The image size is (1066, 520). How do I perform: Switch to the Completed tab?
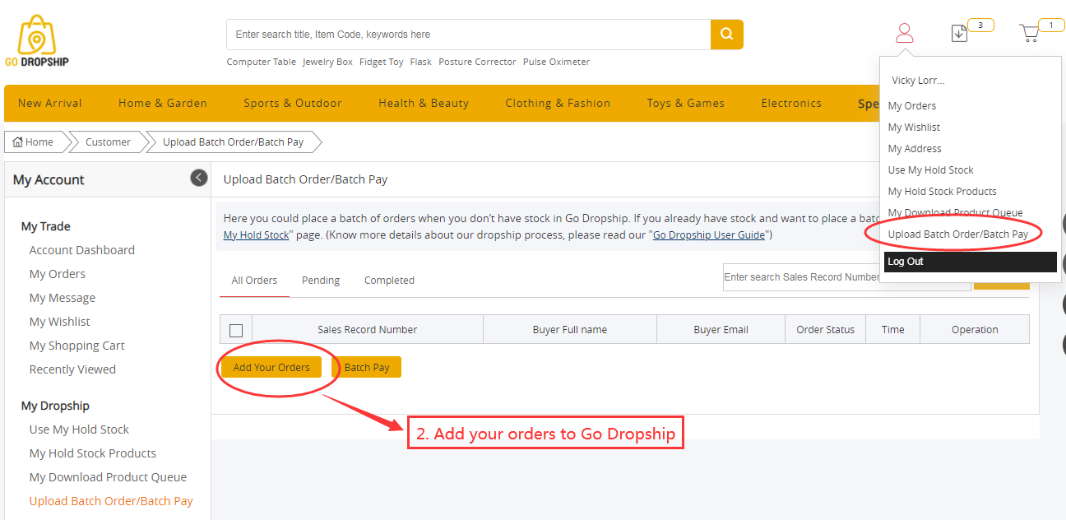[x=389, y=281]
